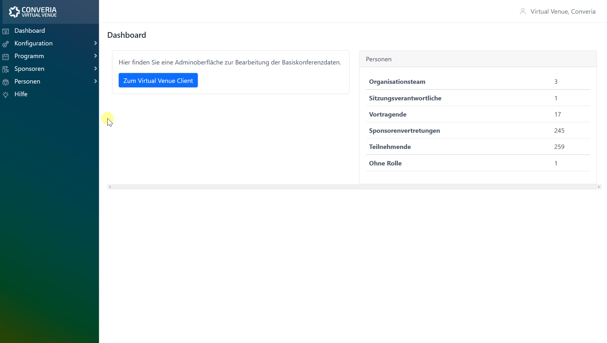Click the Hilfe lightbulb icon
The image size is (607, 343).
[6, 95]
